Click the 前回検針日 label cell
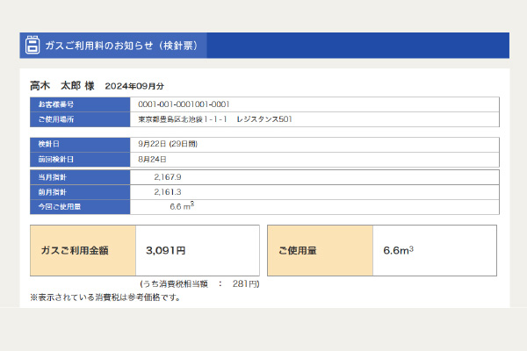The height and width of the screenshot is (351, 527). point(80,160)
